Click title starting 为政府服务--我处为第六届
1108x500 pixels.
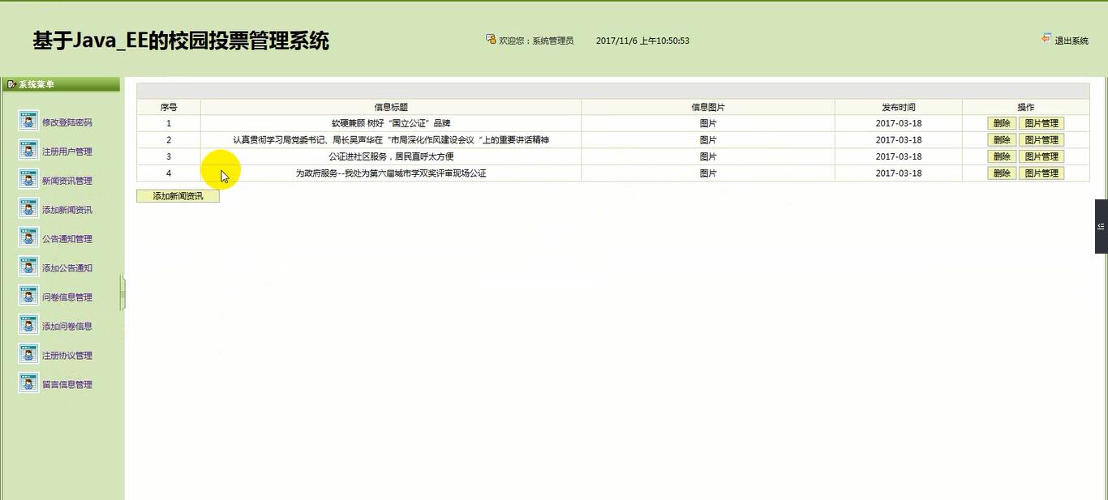pos(391,173)
